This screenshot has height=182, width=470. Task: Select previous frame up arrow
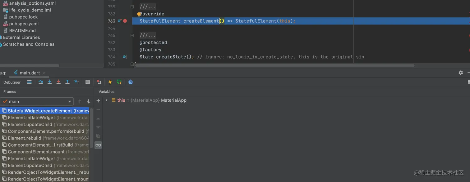80,101
